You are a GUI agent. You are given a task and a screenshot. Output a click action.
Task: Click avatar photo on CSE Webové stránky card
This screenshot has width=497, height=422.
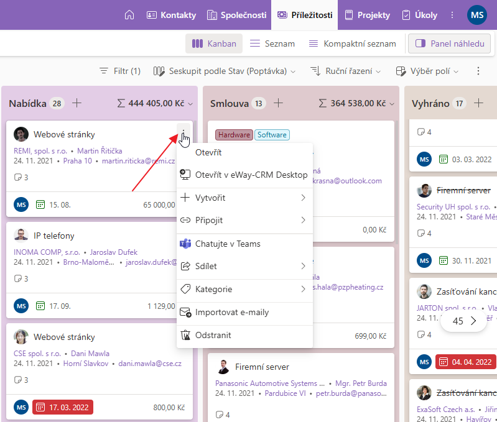click(x=21, y=336)
